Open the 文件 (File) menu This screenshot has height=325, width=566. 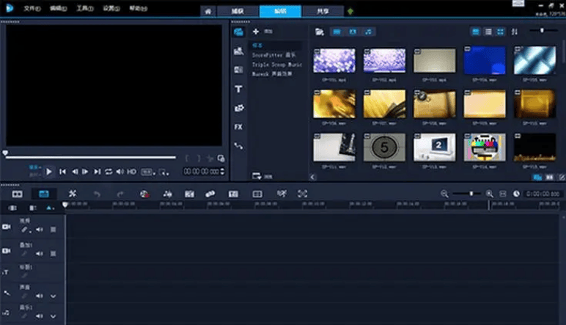(32, 9)
